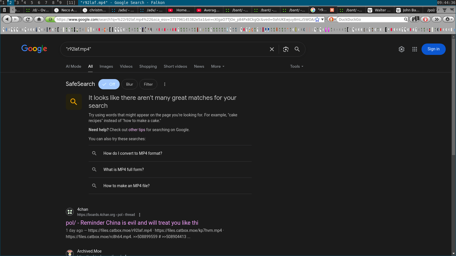Focus the Google search input field
This screenshot has width=456, height=256.
[165, 49]
